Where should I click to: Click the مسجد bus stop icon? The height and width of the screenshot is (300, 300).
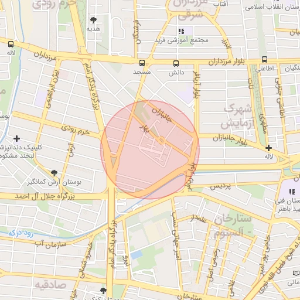pyautogui.click(x=142, y=63)
